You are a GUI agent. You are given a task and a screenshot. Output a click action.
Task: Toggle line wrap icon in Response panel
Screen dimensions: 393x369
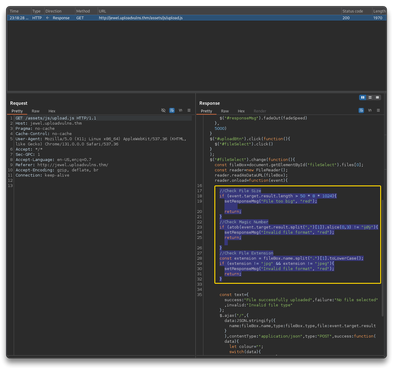pos(361,110)
